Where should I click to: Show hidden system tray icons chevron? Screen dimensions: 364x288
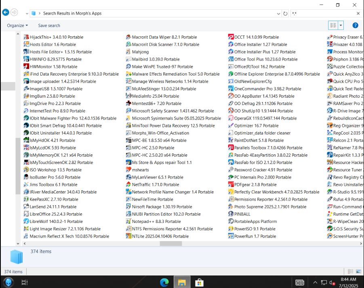[315, 282]
